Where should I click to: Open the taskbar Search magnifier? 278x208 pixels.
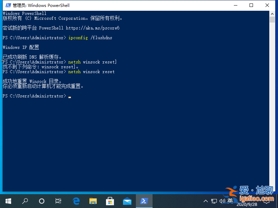click(x=25, y=201)
